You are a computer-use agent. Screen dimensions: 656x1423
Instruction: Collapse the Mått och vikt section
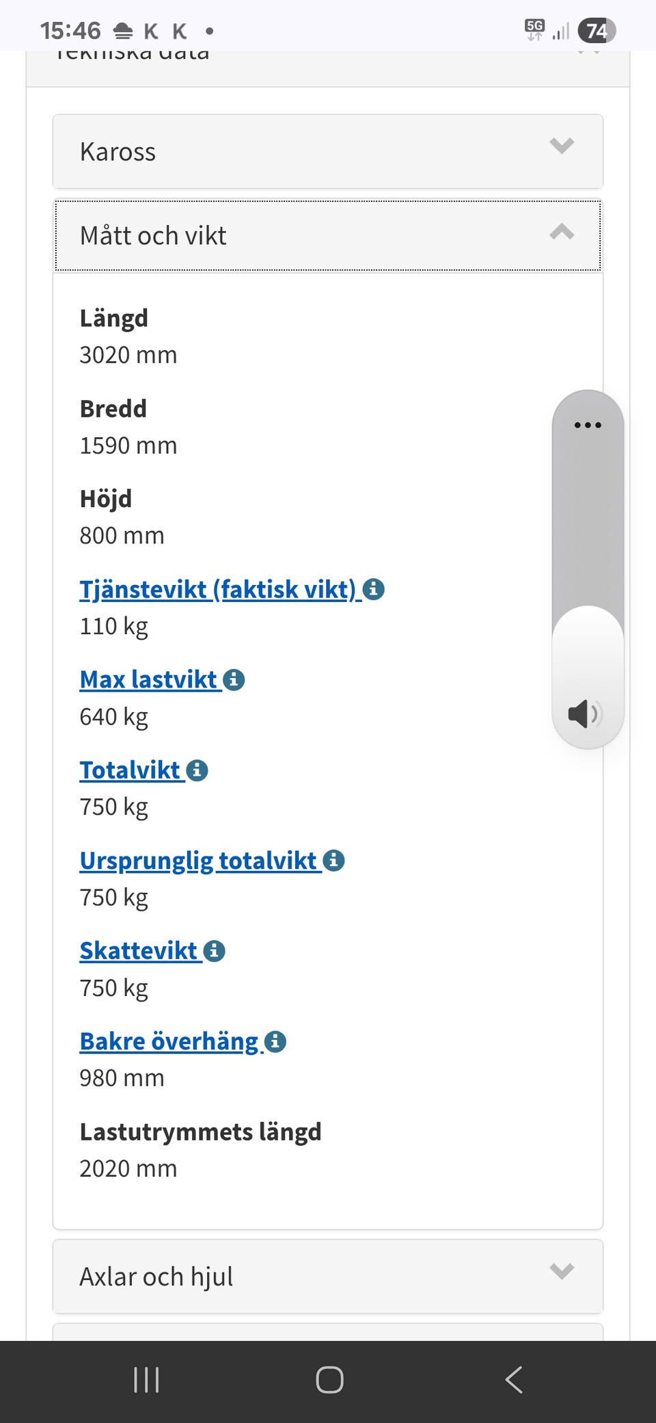pyautogui.click(x=328, y=235)
